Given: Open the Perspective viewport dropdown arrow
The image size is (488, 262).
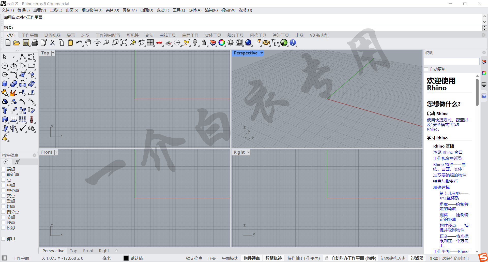Looking at the screenshot, I should (x=262, y=53).
